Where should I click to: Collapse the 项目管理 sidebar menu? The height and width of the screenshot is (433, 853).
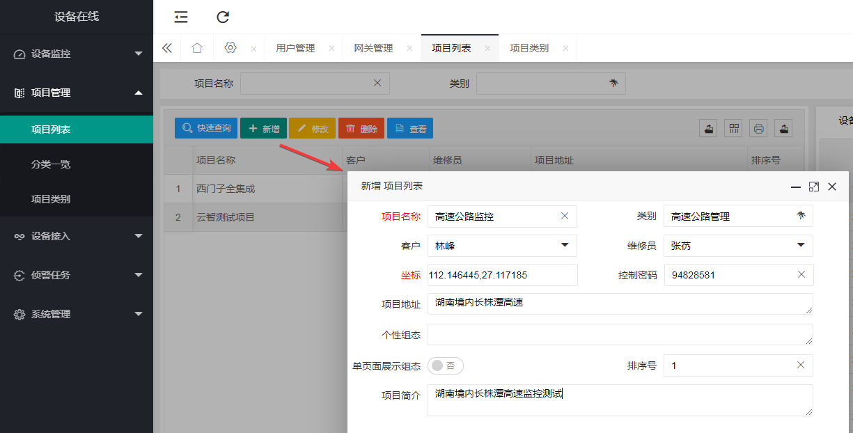pyautogui.click(x=77, y=93)
